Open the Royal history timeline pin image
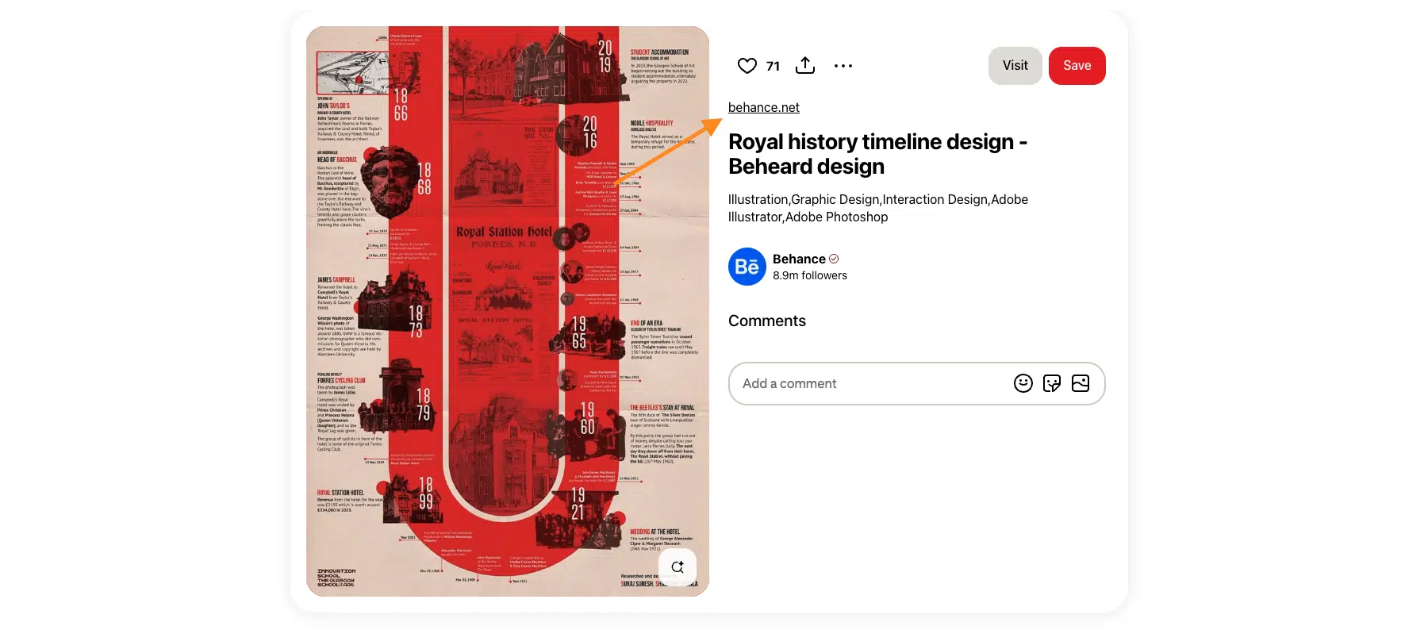Screen dimensions: 1428x630 click(508, 311)
